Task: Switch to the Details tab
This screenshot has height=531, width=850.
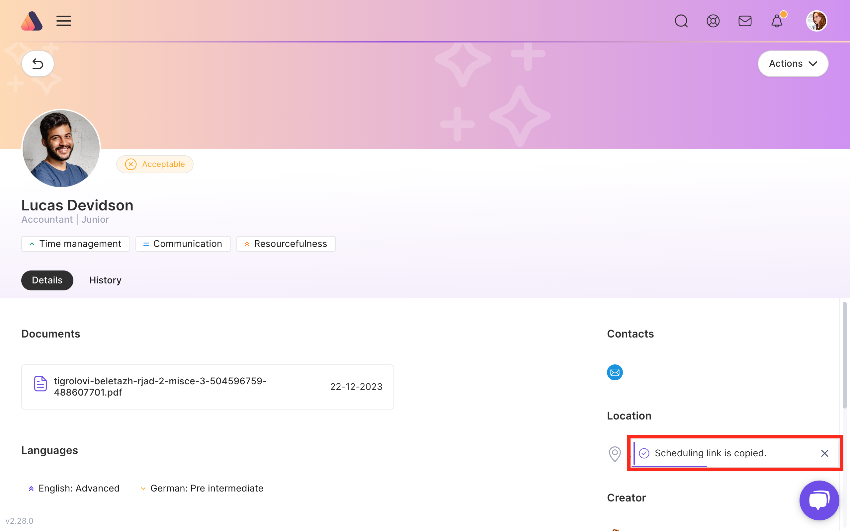Action: pyautogui.click(x=47, y=280)
